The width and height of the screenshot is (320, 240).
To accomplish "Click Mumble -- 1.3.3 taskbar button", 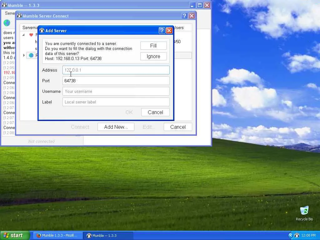I will point(108,235).
